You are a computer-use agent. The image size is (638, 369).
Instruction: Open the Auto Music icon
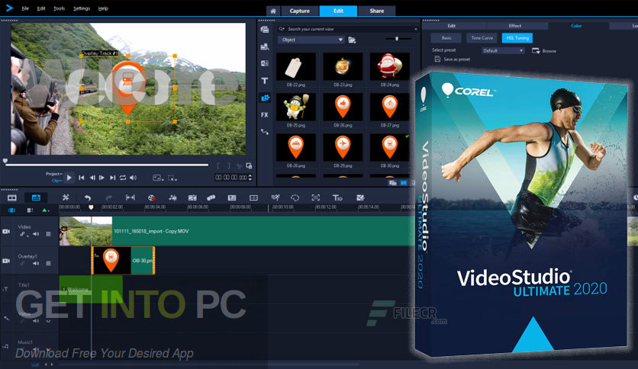point(192,198)
